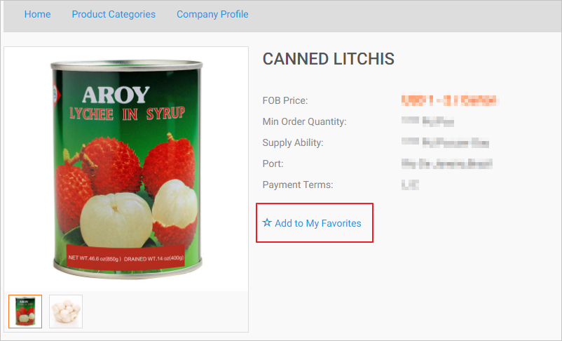This screenshot has width=562, height=341.
Task: Click the Add to My Favorites link text
Action: (x=318, y=223)
